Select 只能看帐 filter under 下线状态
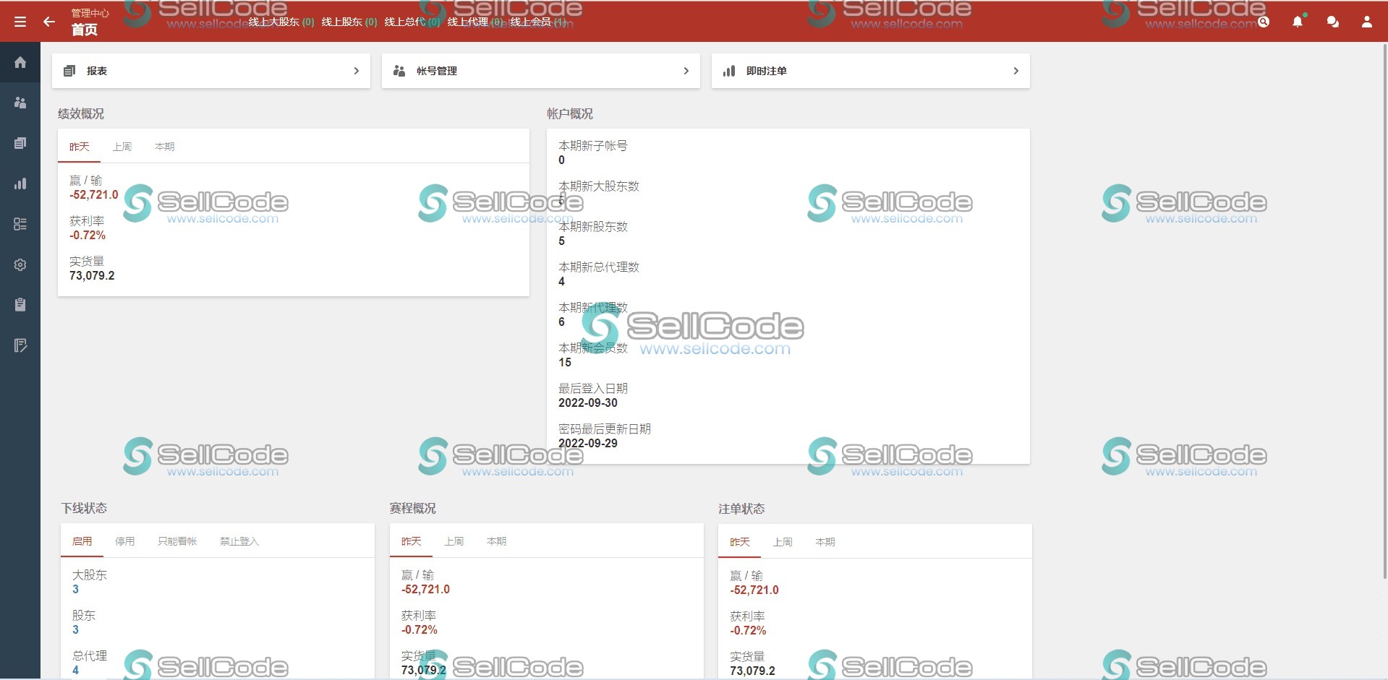 pyautogui.click(x=177, y=541)
